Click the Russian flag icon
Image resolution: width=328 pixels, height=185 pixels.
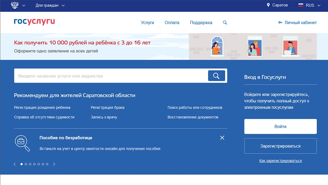click(301, 5)
